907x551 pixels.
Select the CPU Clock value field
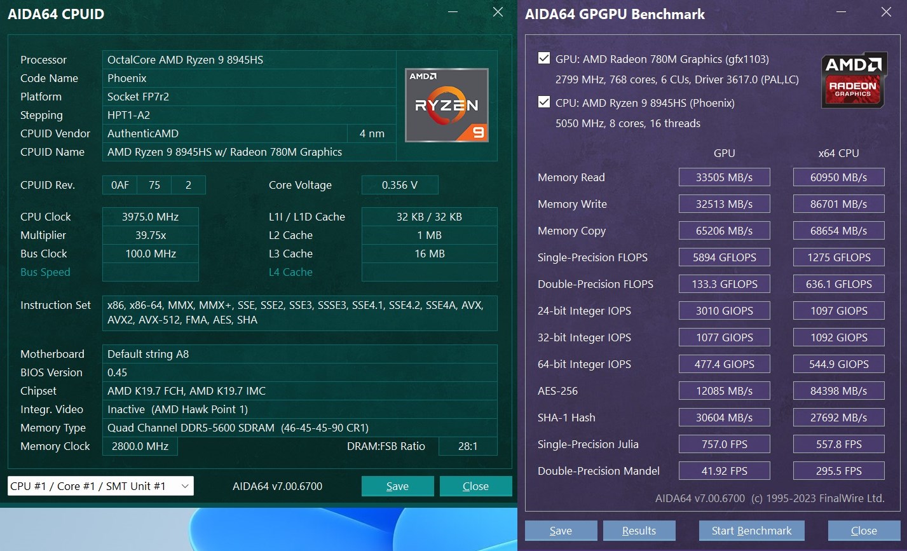(150, 217)
